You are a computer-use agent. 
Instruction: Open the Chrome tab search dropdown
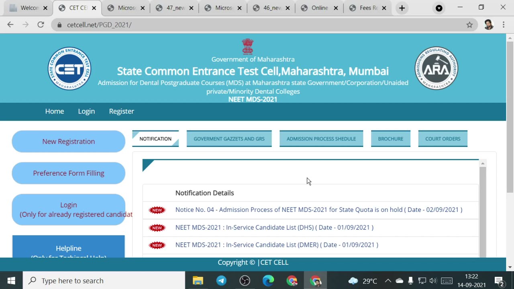point(439,8)
